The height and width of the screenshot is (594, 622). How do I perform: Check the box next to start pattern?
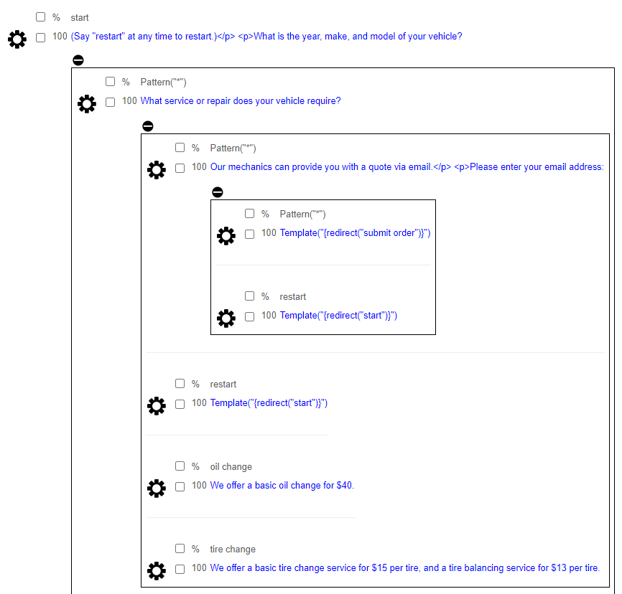(40, 16)
